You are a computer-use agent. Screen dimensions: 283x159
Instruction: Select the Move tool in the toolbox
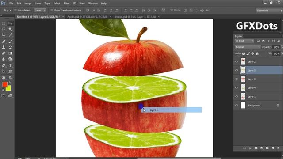tap(10, 23)
